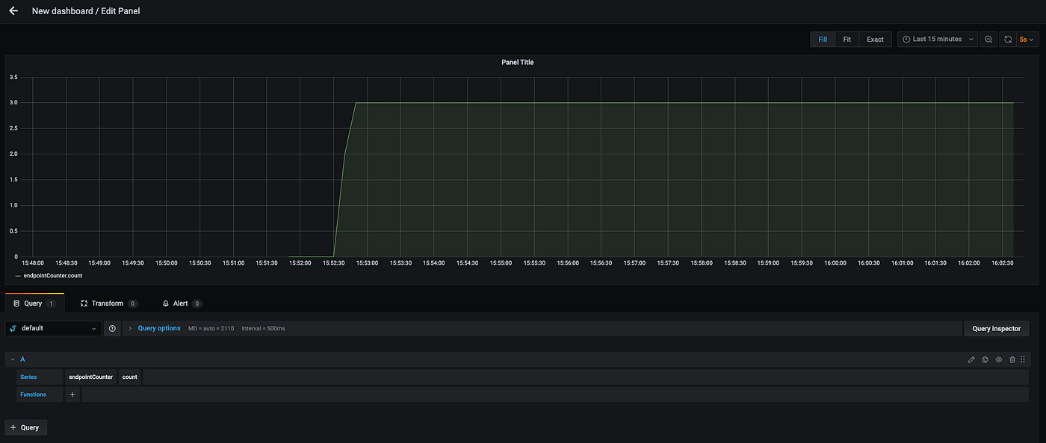Switch to the Alert tab
Screen dimensions: 1046x443
click(x=182, y=304)
